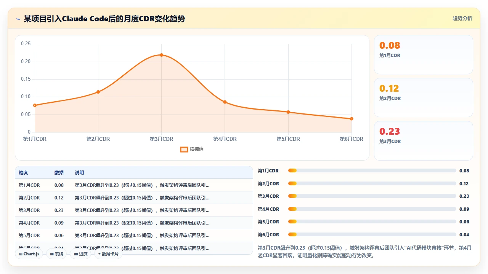The image size is (488, 274).
Task: Click the 0.09 value in table
Action: point(59,223)
